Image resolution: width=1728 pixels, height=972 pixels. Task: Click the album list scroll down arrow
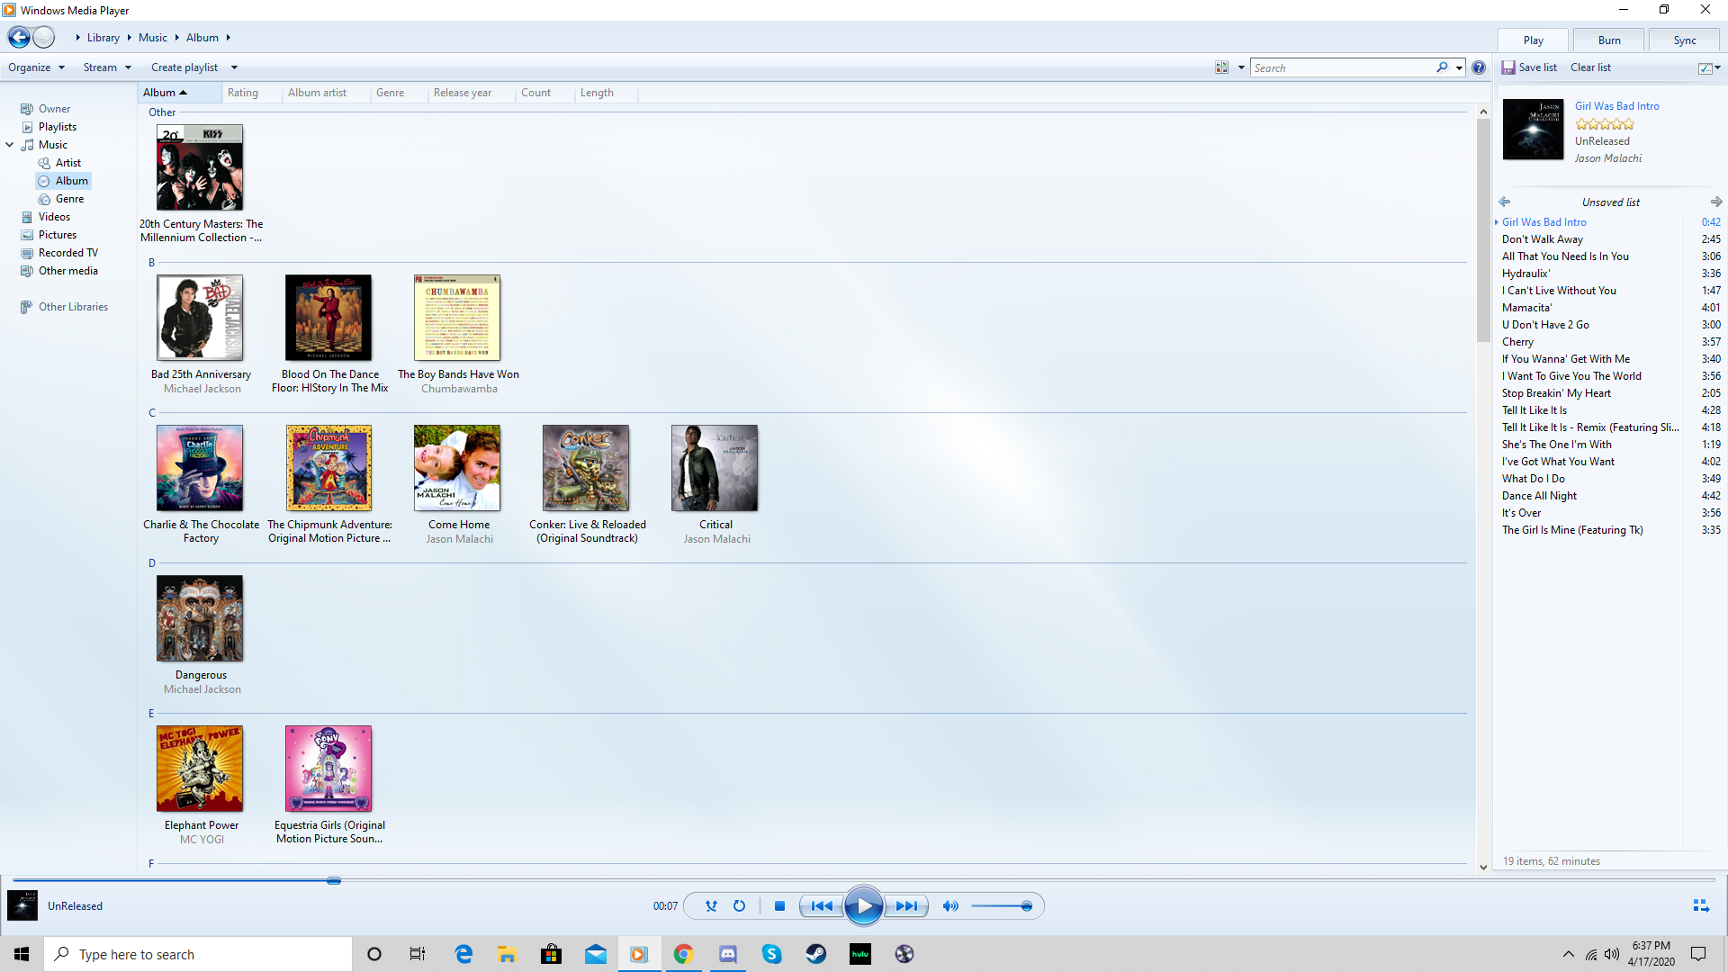click(1483, 868)
